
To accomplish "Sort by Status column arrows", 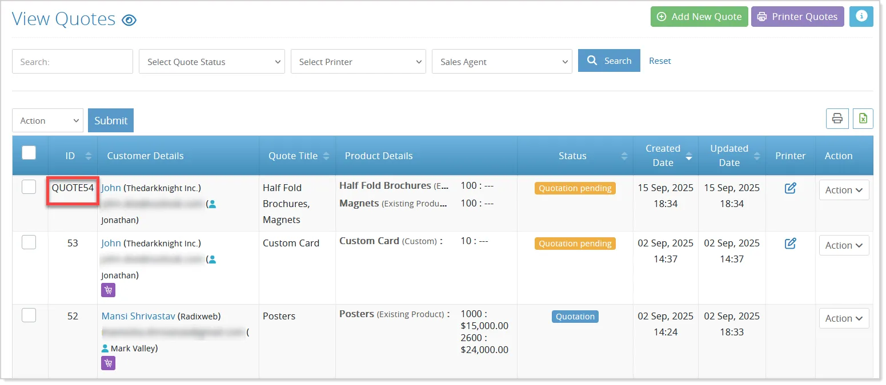I will (x=624, y=156).
